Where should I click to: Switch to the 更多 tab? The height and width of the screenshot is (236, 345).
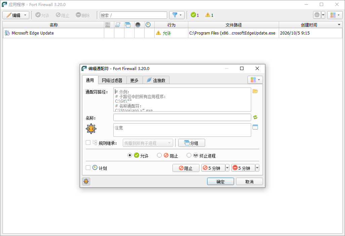134,80
